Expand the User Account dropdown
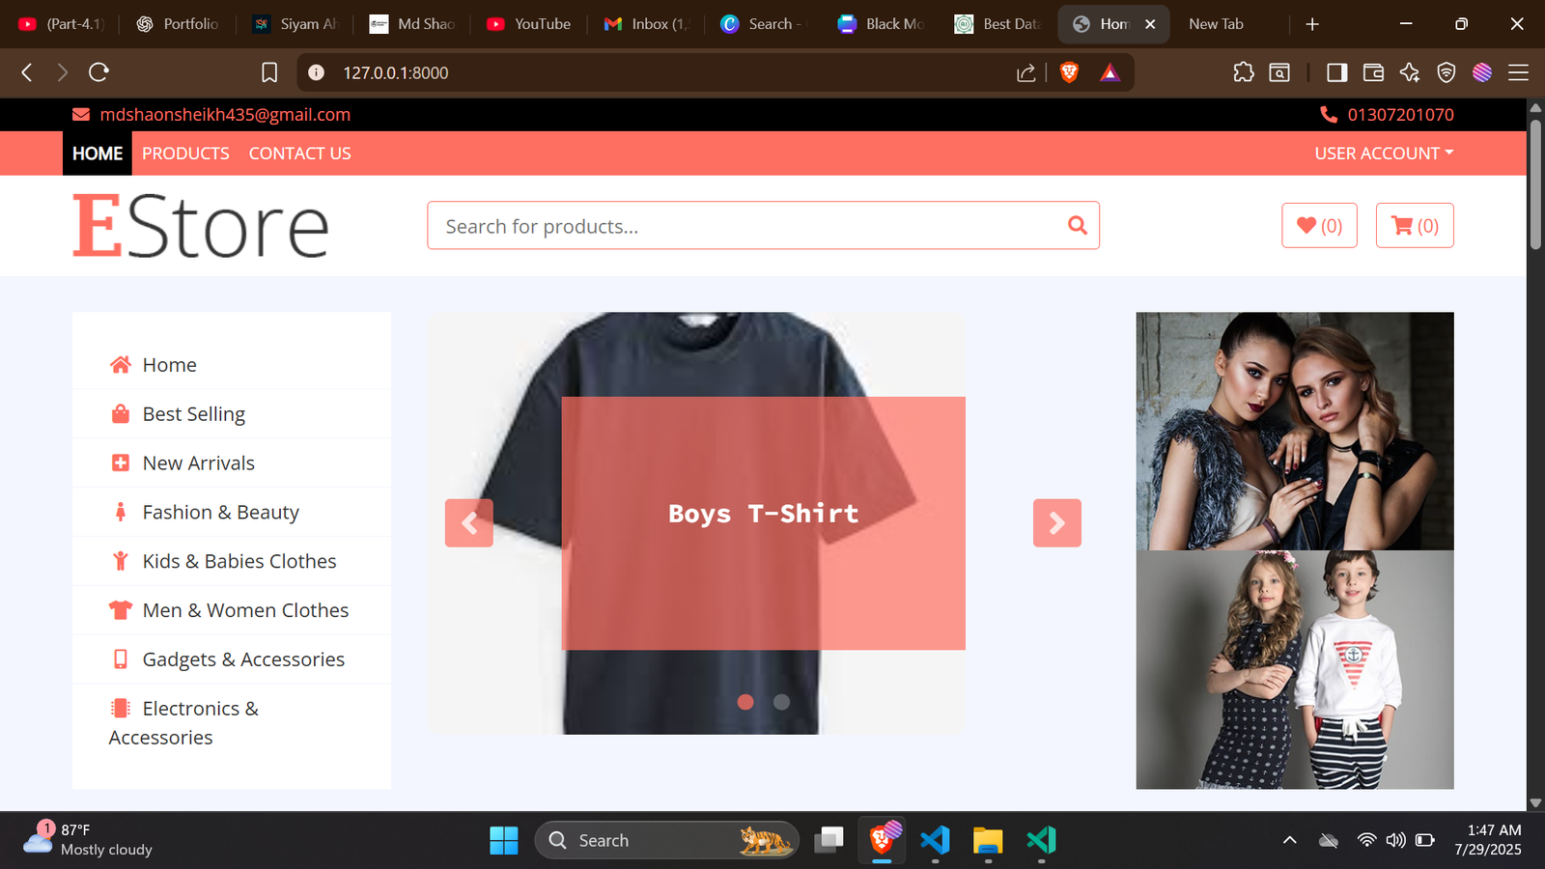This screenshot has width=1545, height=869. [1383, 154]
